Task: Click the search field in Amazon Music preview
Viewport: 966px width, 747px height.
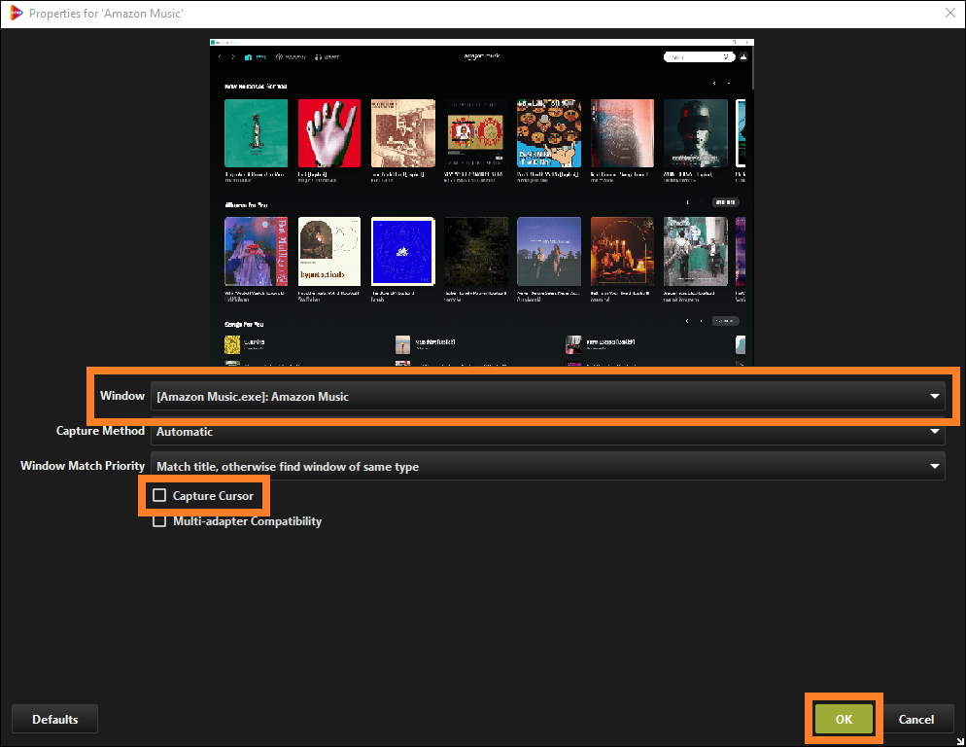Action: (x=699, y=56)
